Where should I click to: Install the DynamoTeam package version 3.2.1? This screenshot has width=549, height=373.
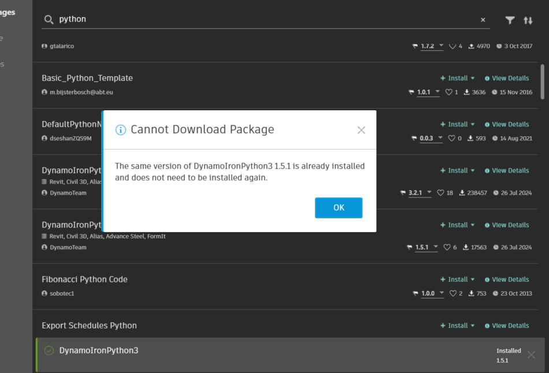pyautogui.click(x=454, y=171)
